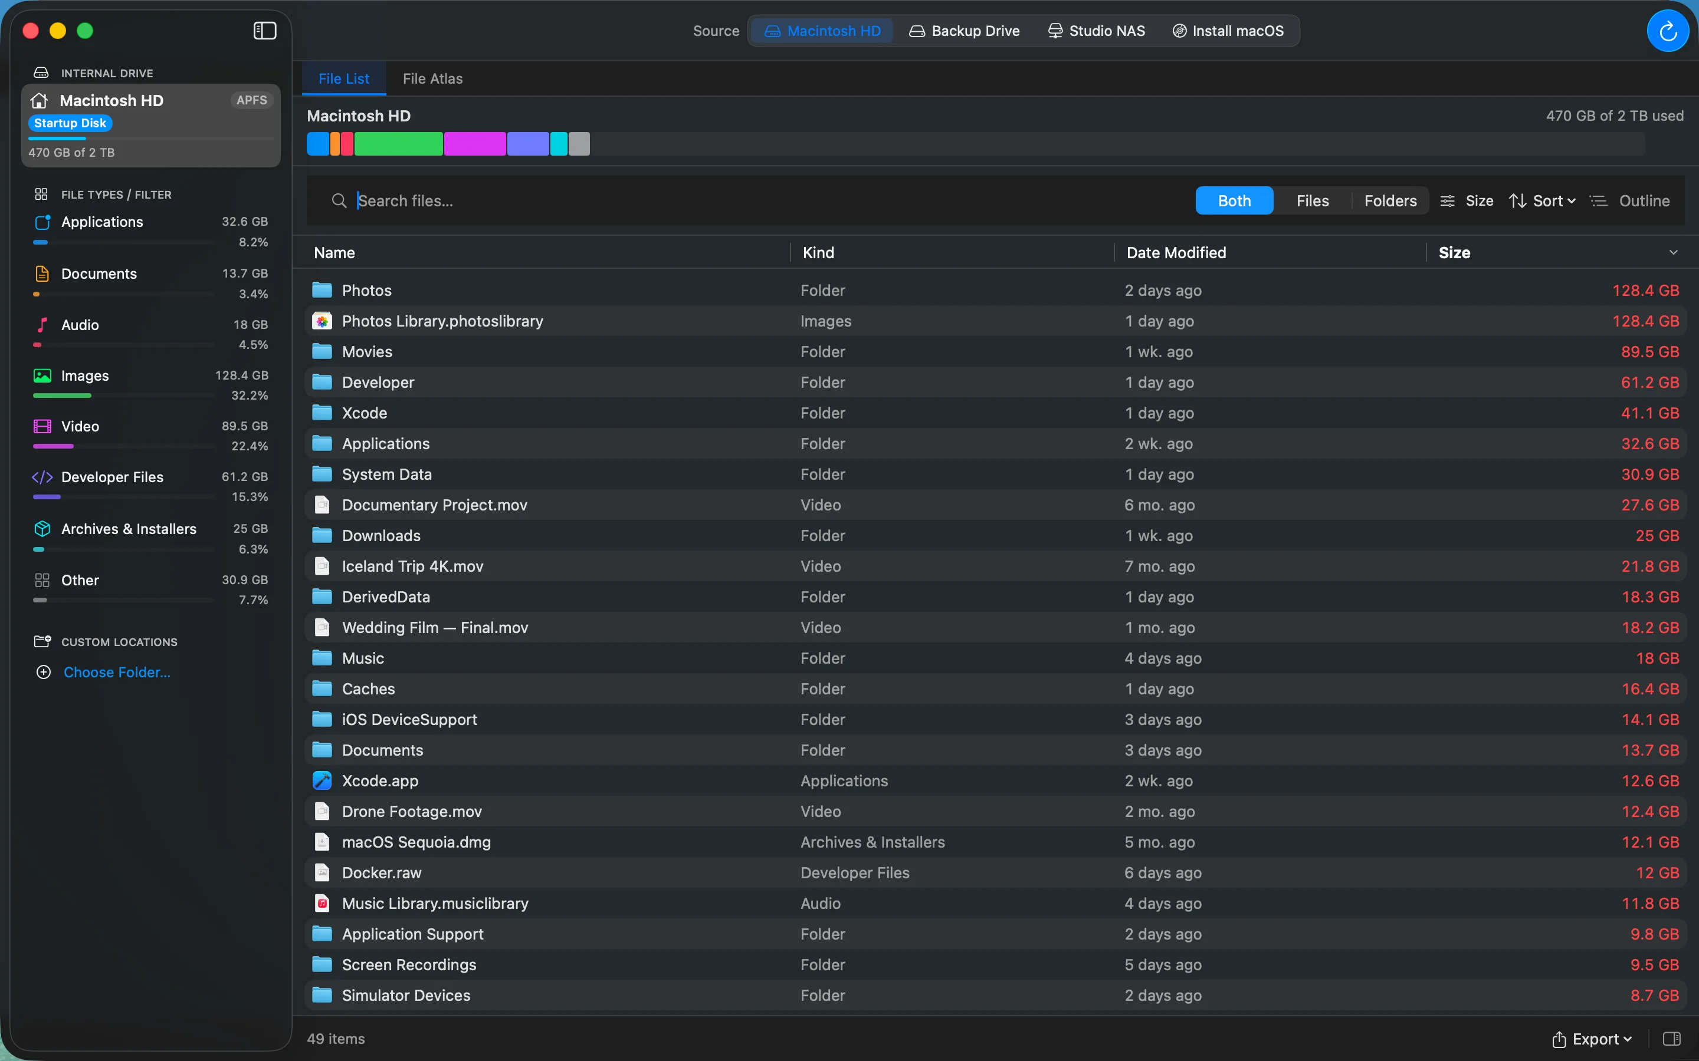
Task: Open the Size filter options
Action: (x=1467, y=200)
